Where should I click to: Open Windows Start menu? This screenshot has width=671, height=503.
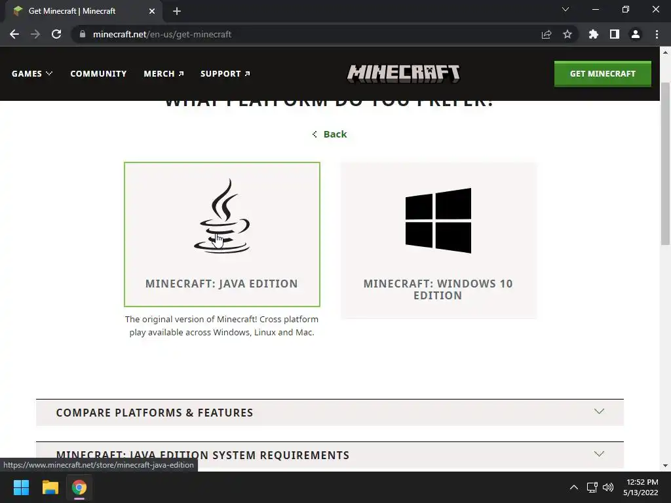tap(21, 487)
